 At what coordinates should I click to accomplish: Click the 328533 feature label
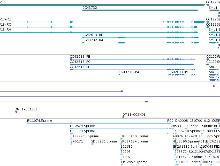point(175,126)
